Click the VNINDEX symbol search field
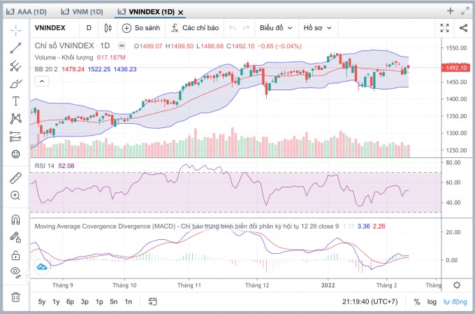 (50, 28)
